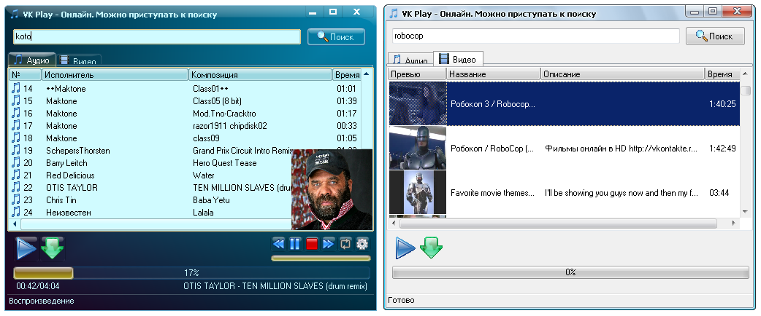This screenshot has height=316, width=761.
Task: Click green download arrow in left window
Action: pos(53,248)
